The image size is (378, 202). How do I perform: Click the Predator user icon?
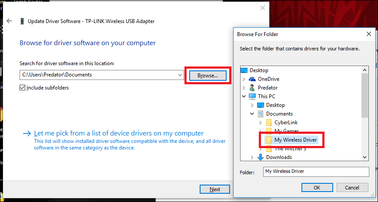252,88
